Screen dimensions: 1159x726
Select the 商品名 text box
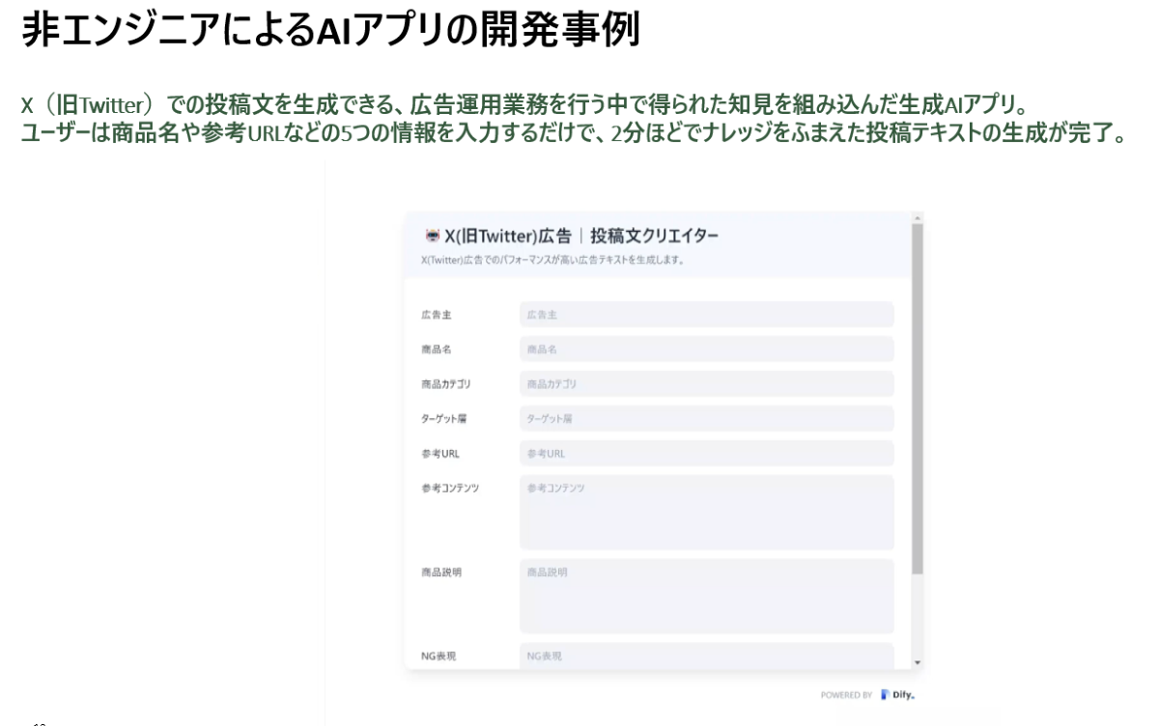tap(706, 349)
